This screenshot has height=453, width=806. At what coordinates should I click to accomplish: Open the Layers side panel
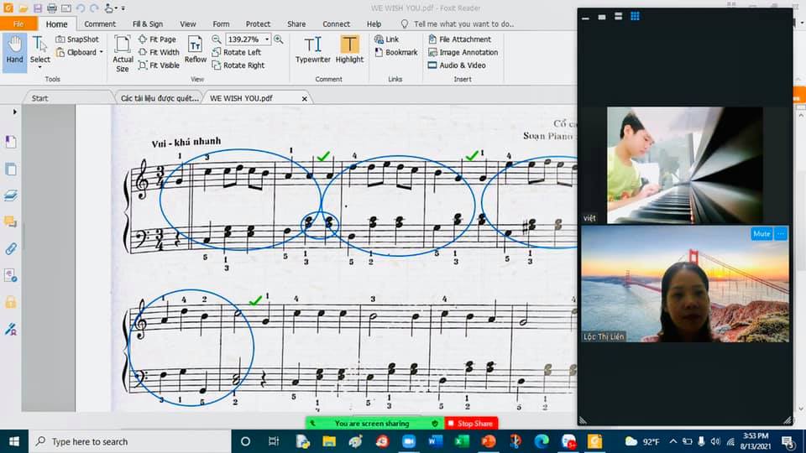click(x=11, y=195)
